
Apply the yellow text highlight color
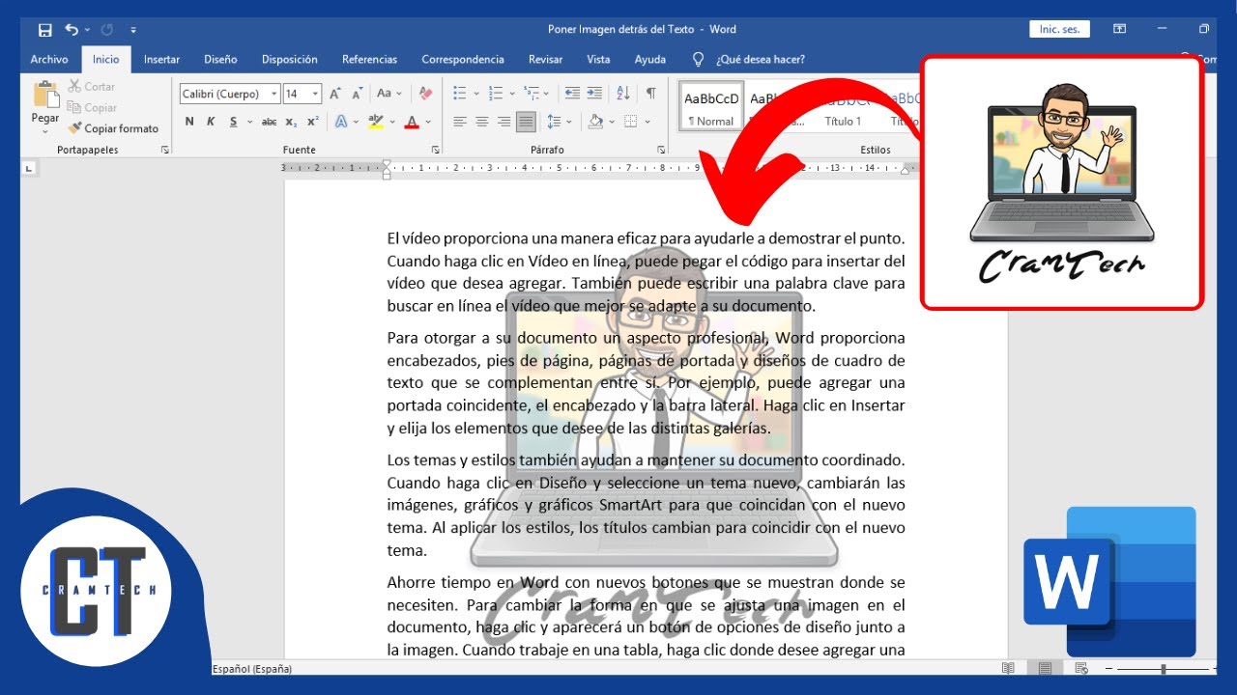376,122
